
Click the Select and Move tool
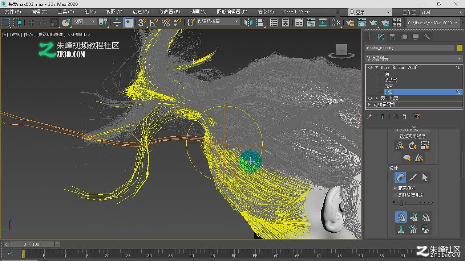(x=31, y=23)
